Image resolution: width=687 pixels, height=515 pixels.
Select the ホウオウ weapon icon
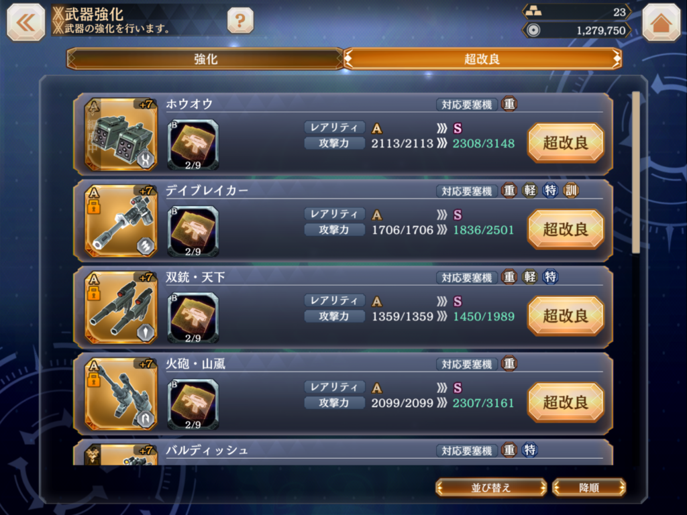[121, 134]
